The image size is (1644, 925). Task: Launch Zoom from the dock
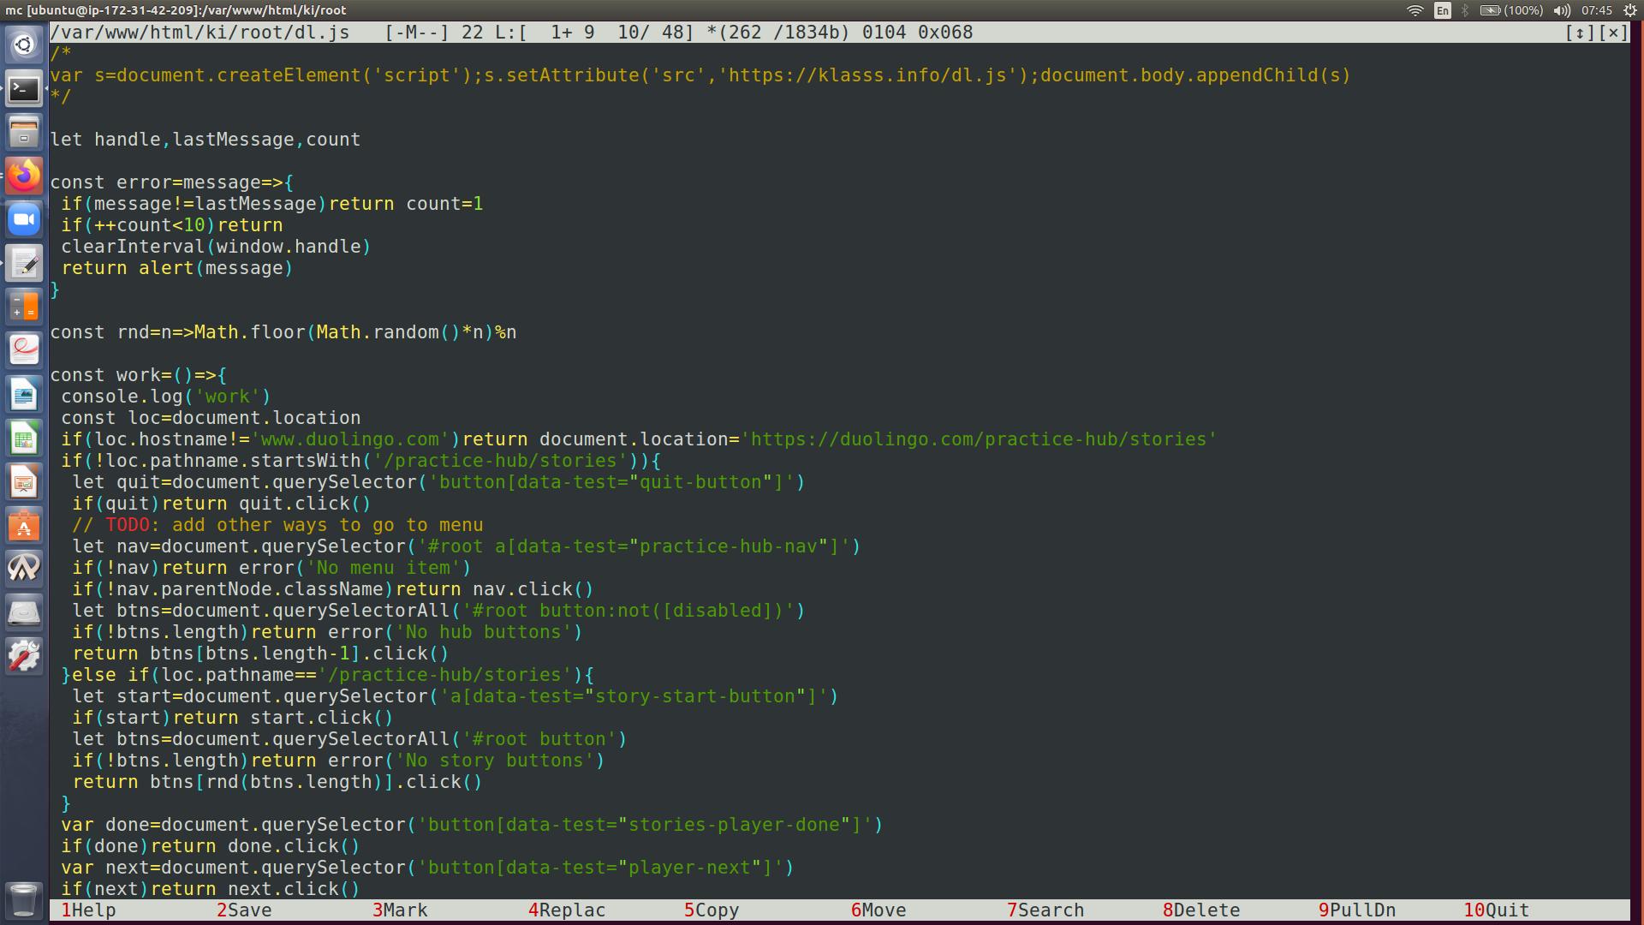pos(24,219)
